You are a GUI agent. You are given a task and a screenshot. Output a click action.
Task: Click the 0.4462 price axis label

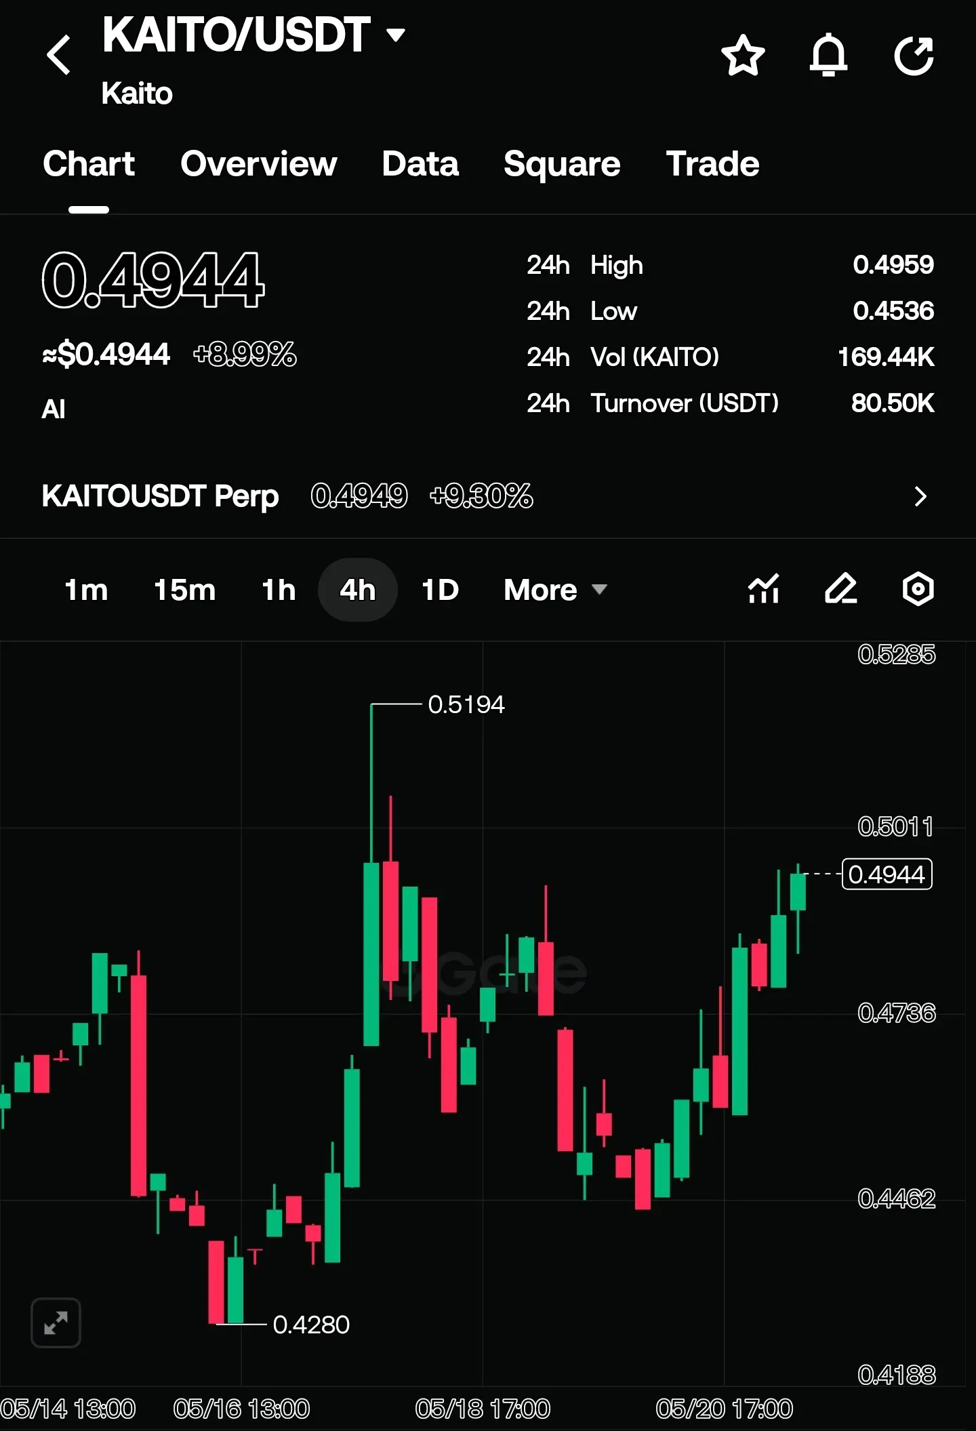coord(897,1199)
